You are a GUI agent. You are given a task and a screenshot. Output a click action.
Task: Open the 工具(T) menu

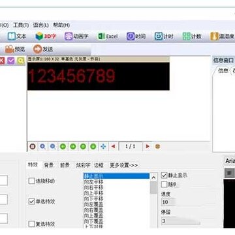coord(21,25)
